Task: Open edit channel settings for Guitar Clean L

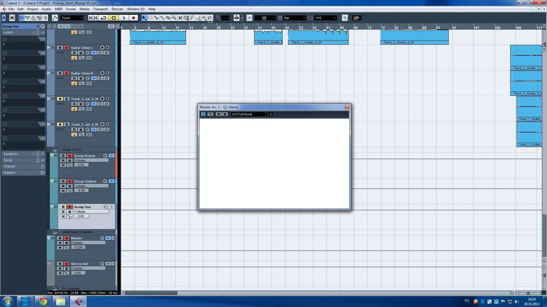Action: (88, 53)
